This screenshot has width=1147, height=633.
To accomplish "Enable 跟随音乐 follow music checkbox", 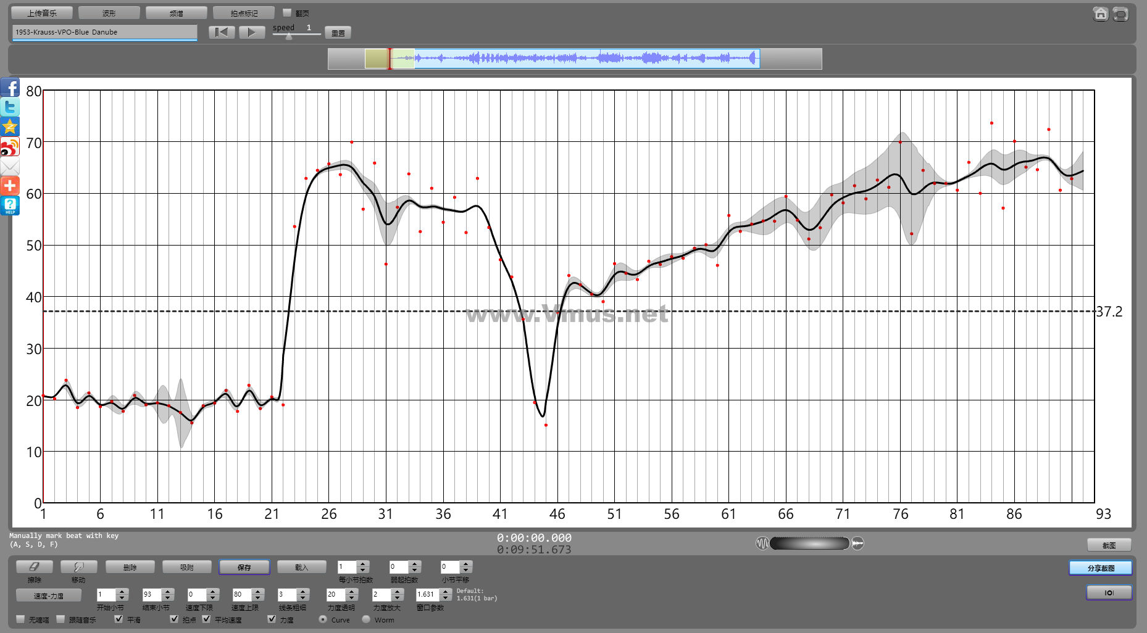I will point(60,619).
